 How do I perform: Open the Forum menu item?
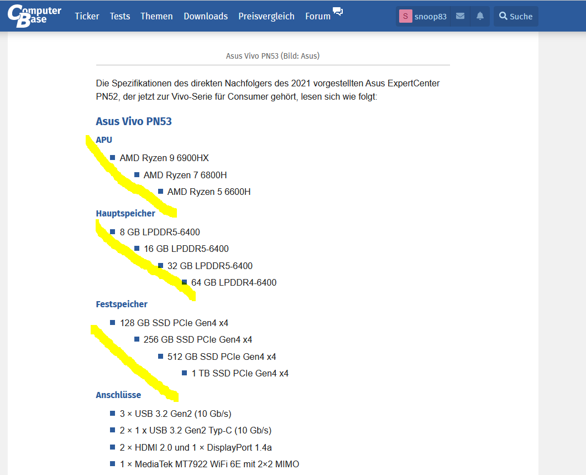tap(318, 16)
